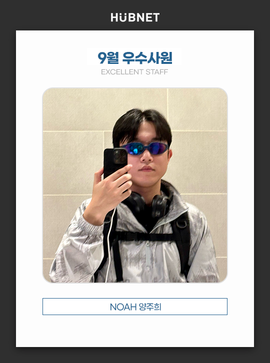The height and width of the screenshot is (363, 270).
Task: Click the NOAH 양주희 name box
Action: point(135,307)
